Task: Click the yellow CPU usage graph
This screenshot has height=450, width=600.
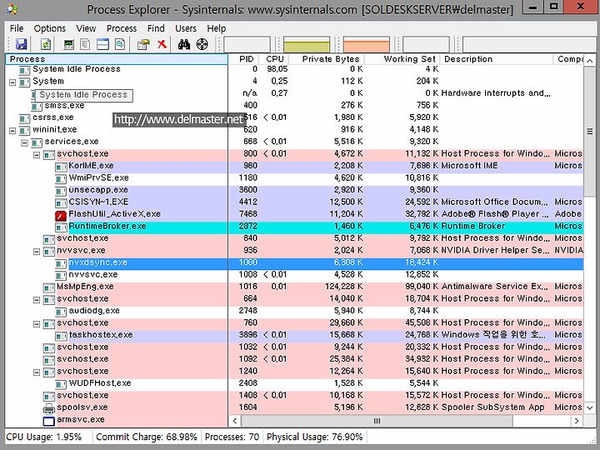Action: coord(307,45)
